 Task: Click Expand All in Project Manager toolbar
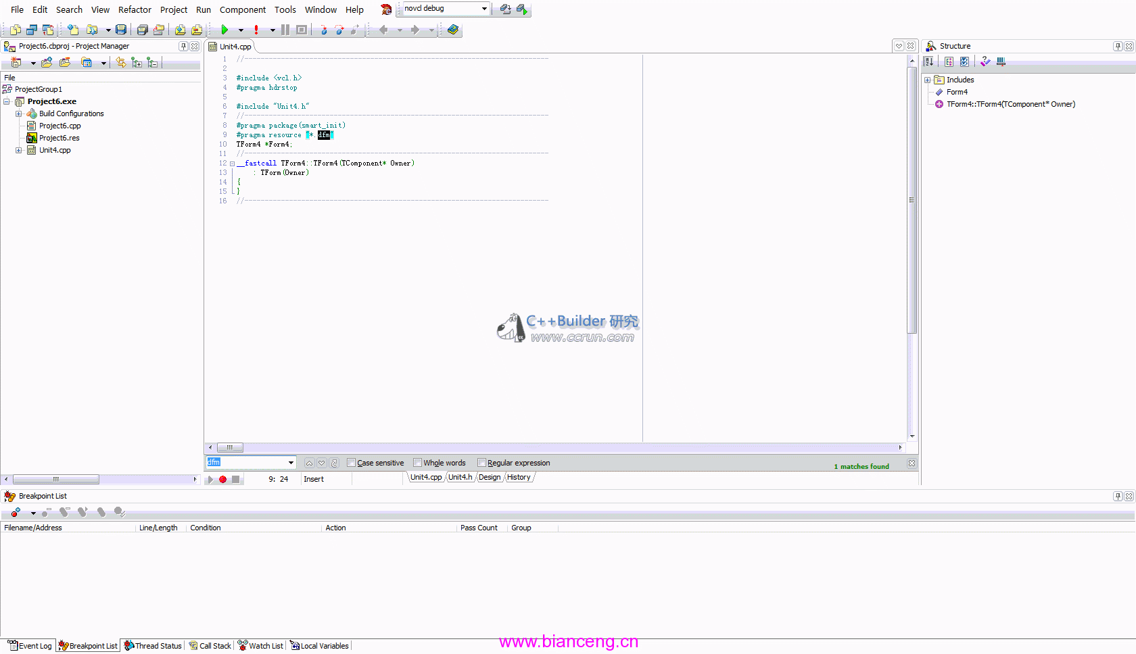[137, 63]
